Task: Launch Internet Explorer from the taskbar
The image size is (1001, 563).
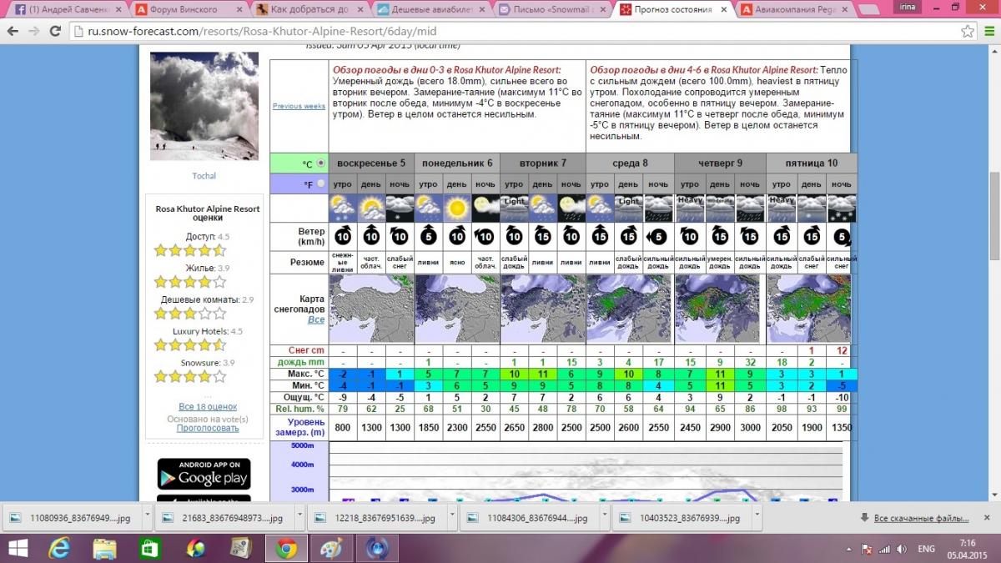Action: click(x=60, y=549)
